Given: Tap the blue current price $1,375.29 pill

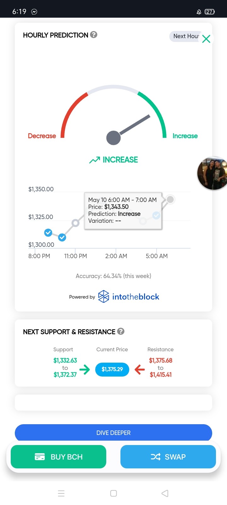Looking at the screenshot, I should point(112,369).
